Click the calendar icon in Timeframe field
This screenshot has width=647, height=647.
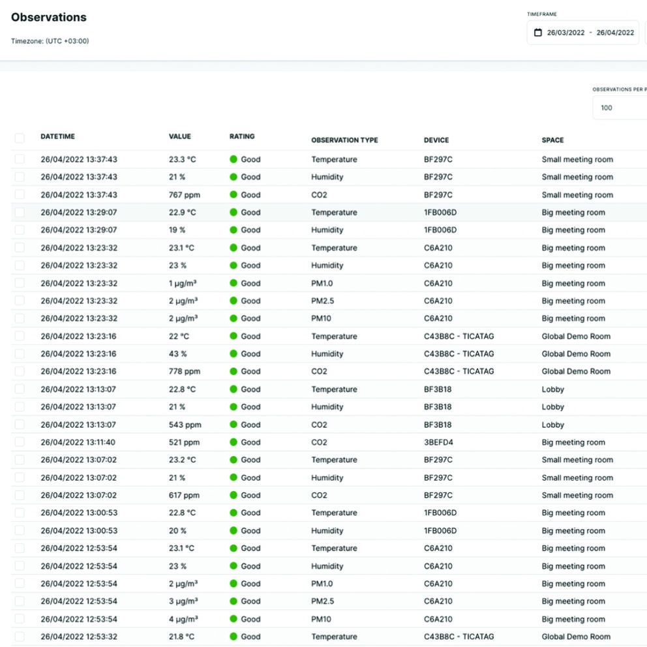538,33
